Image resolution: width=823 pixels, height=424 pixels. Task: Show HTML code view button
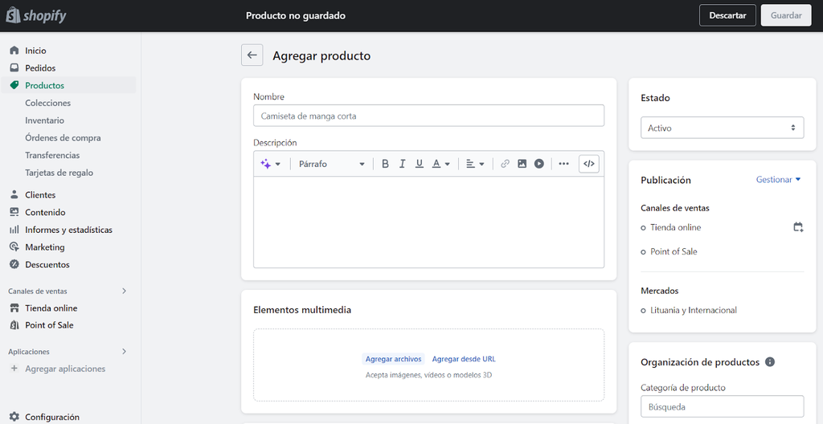[x=589, y=164]
